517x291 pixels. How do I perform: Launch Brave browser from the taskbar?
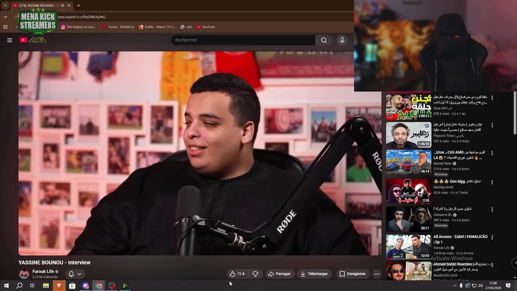[x=59, y=286]
